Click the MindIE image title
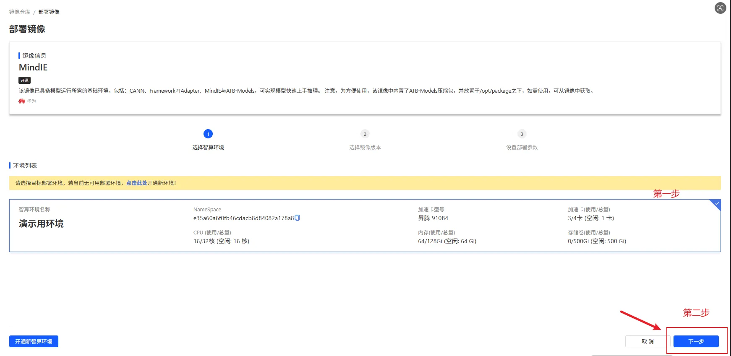The image size is (731, 356). [33, 67]
